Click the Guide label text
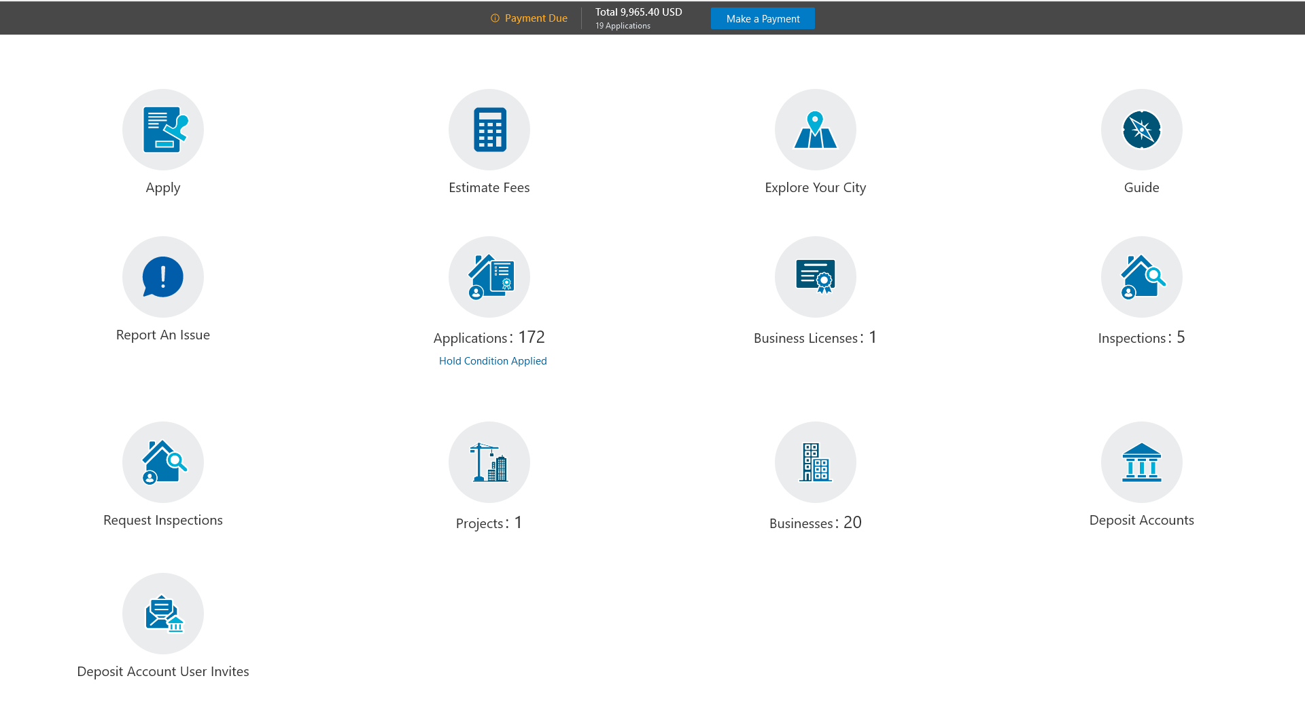The width and height of the screenshot is (1305, 710). (1142, 187)
